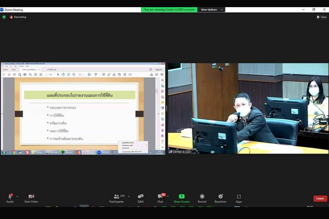The image size is (329, 219).
Task: Open the Chat panel
Action: tap(160, 198)
